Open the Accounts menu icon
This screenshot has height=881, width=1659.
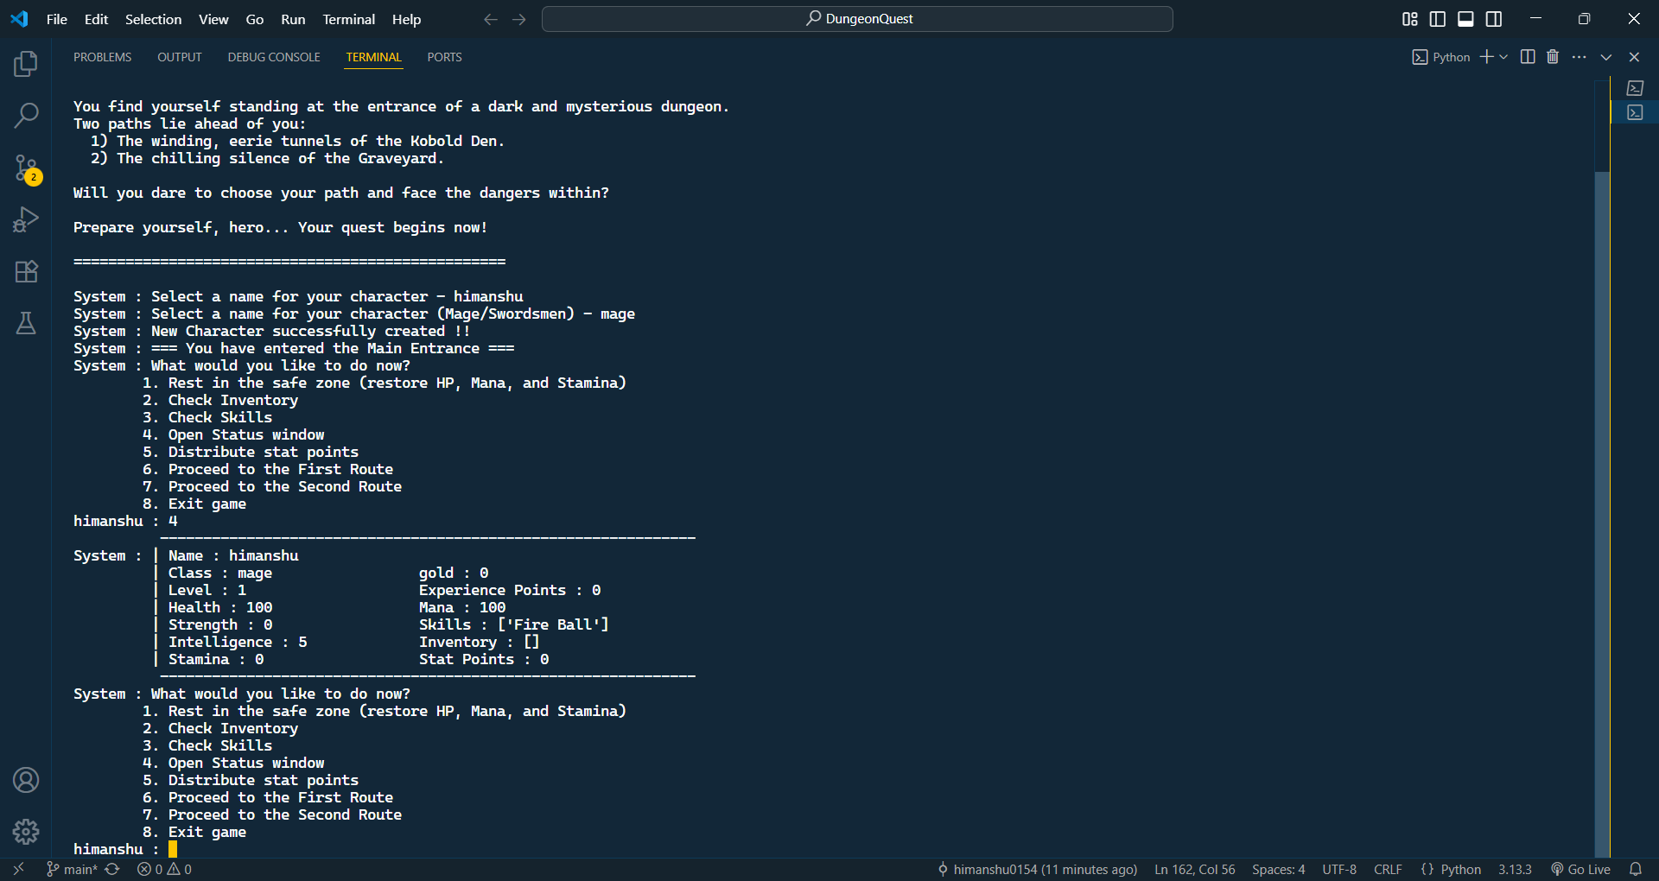(x=26, y=780)
